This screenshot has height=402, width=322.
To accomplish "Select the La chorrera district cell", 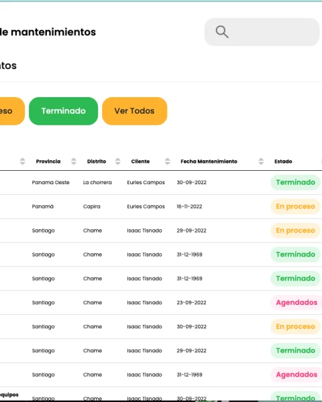I will coord(97,182).
